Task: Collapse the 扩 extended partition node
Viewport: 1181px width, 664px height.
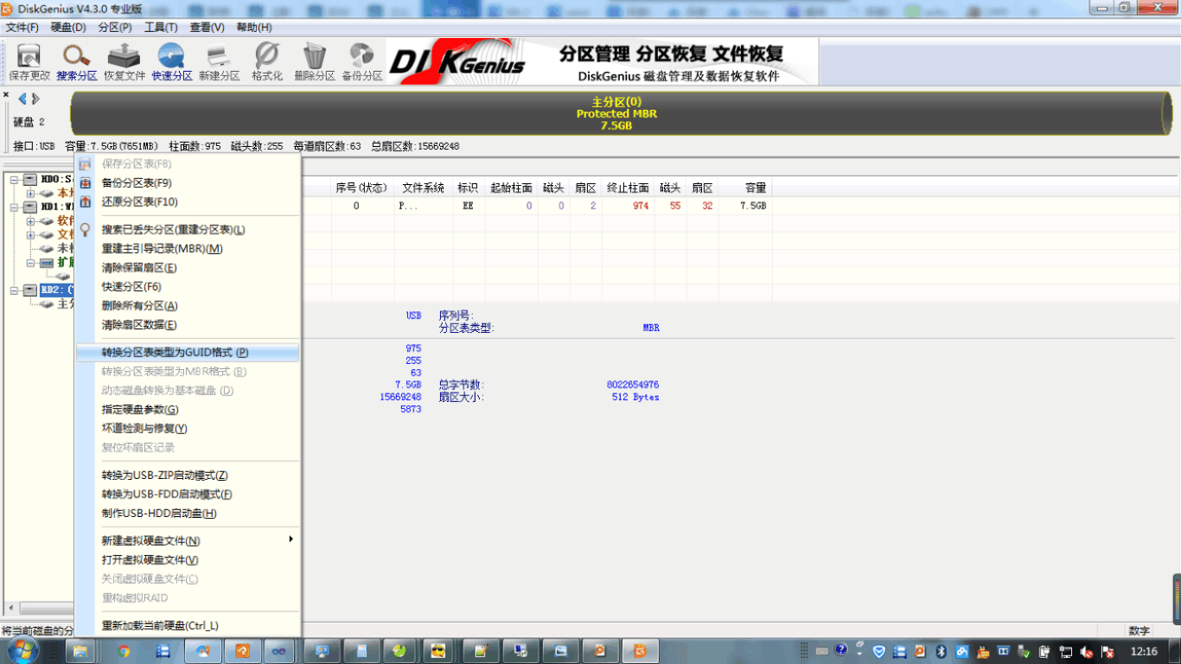Action: (30, 262)
